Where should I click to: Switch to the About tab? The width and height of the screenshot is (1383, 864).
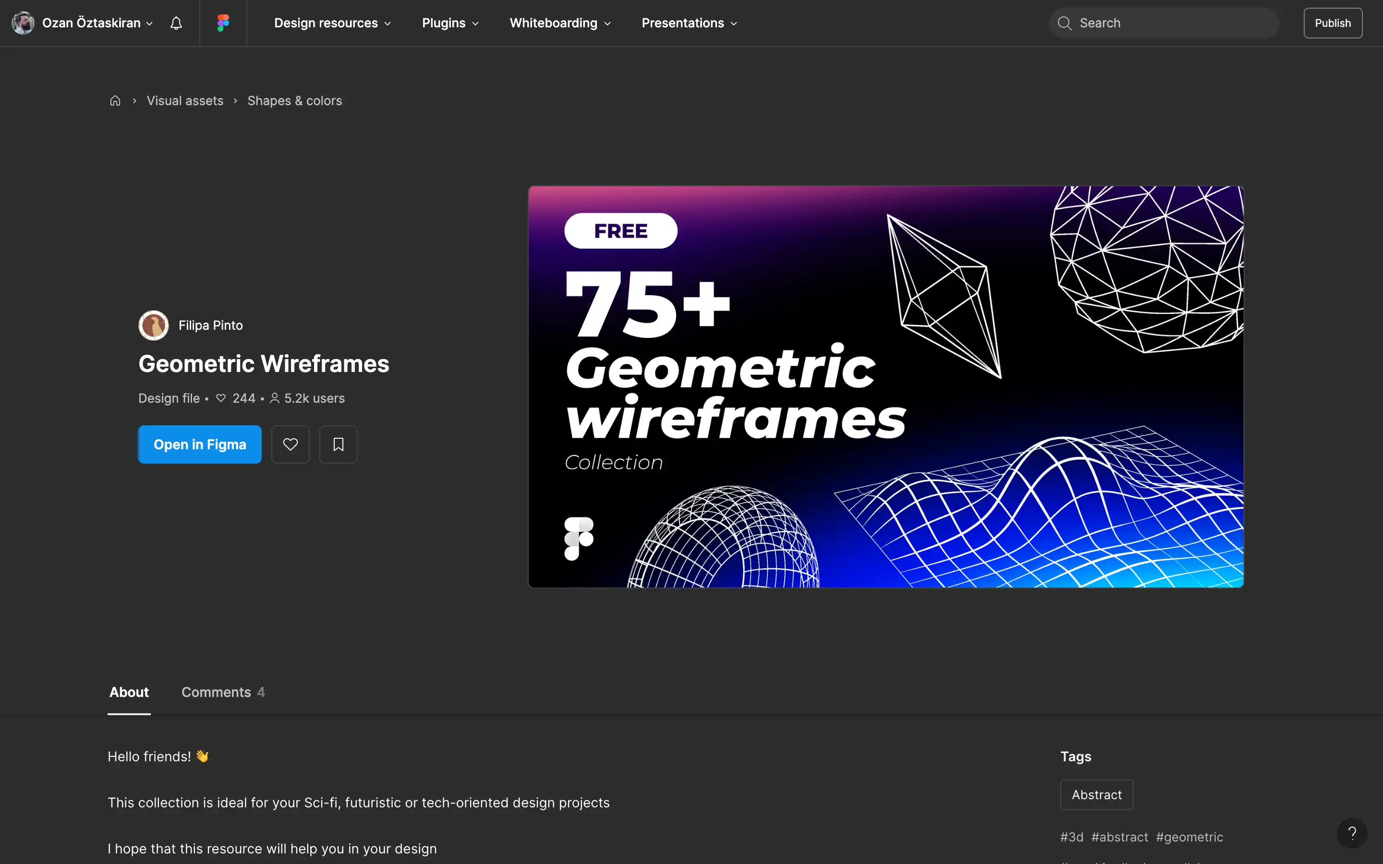pyautogui.click(x=129, y=692)
